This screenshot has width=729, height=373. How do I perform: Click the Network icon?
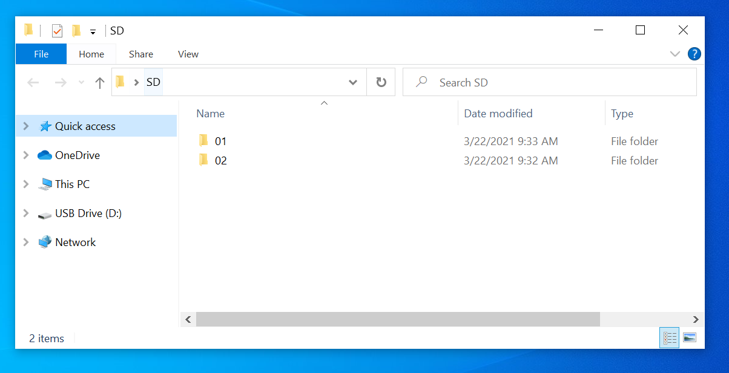coord(45,242)
